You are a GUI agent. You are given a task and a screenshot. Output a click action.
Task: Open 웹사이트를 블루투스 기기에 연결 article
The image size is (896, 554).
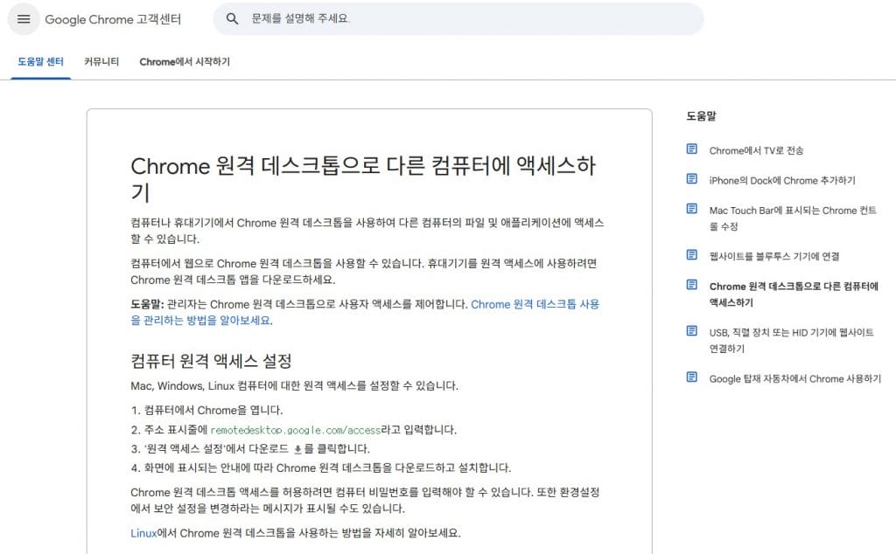(774, 256)
